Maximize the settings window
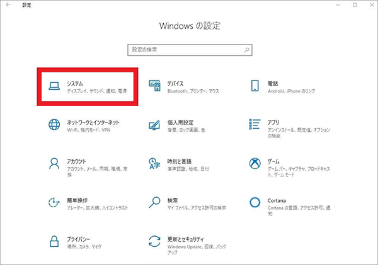This screenshot has width=378, height=265. coord(355,5)
